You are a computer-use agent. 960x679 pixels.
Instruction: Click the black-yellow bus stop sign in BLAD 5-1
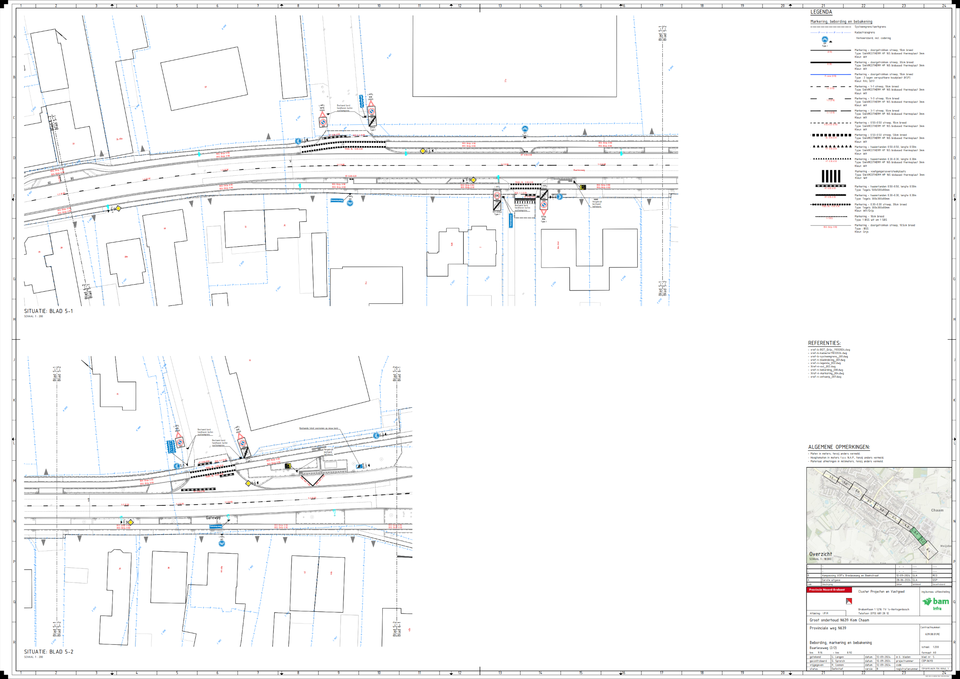coord(583,187)
